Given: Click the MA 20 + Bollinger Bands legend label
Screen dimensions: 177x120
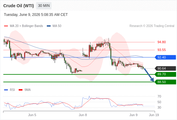Looking at the screenshot, I should (26, 26).
